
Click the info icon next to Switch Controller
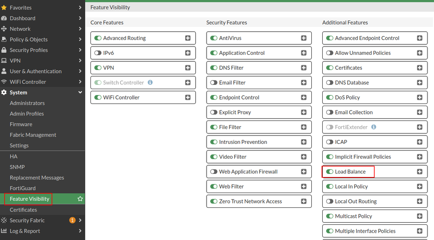(x=150, y=83)
